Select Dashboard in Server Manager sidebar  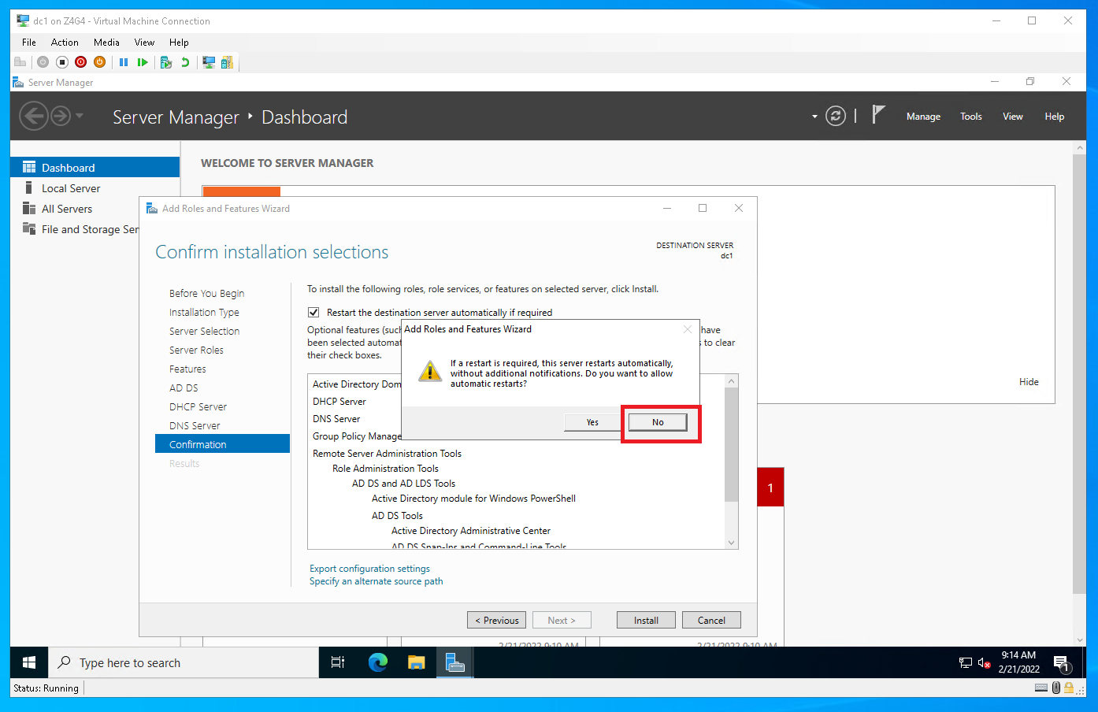[x=95, y=168]
